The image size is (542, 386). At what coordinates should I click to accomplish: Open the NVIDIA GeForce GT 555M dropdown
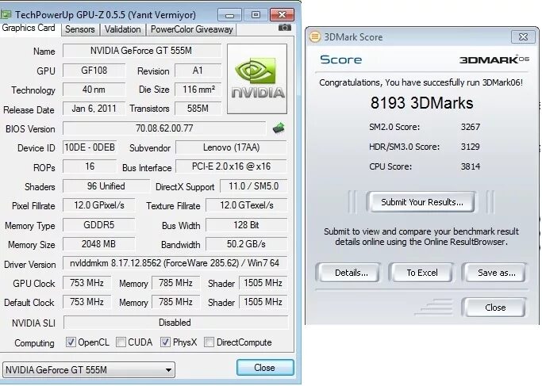click(x=89, y=370)
